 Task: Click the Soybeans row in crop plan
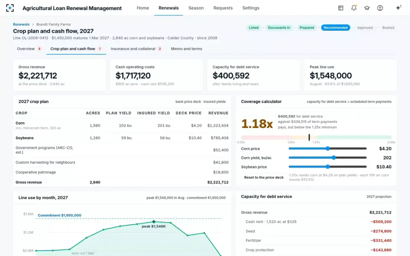coord(122,138)
